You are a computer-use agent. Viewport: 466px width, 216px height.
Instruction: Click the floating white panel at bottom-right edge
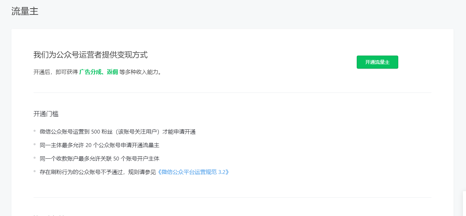click(464, 204)
